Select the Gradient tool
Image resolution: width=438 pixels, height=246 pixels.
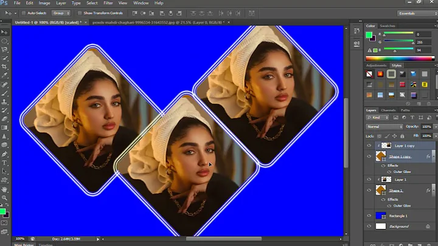pyautogui.click(x=4, y=127)
